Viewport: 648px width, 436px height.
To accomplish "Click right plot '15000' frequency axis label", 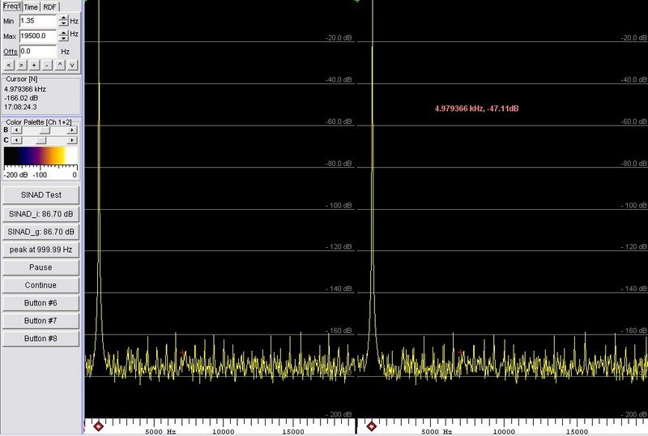I will [577, 432].
